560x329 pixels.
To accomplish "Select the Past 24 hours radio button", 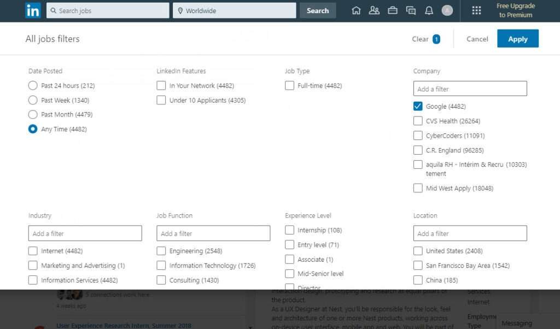I will point(33,85).
